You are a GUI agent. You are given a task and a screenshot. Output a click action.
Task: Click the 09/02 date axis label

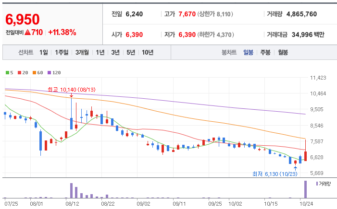tap(143, 204)
